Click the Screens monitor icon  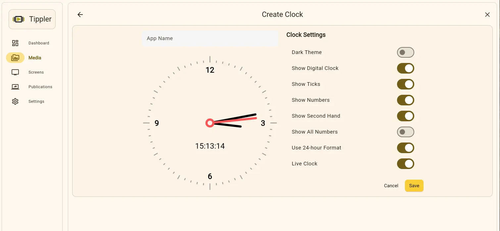(x=15, y=72)
